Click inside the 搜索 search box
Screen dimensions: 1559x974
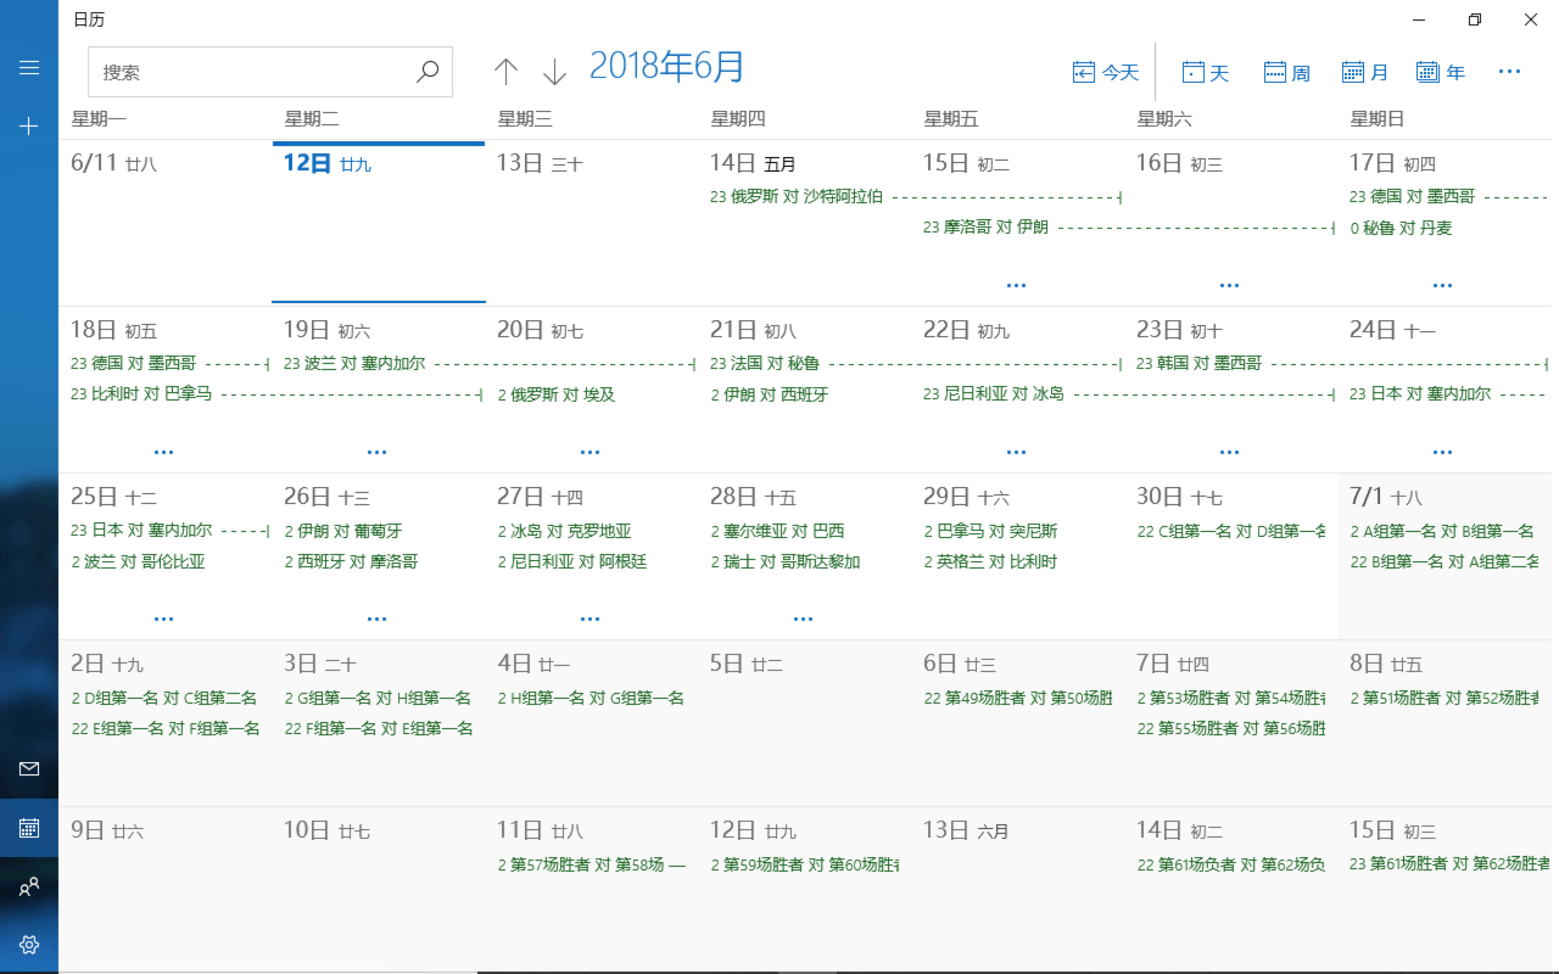[x=270, y=71]
